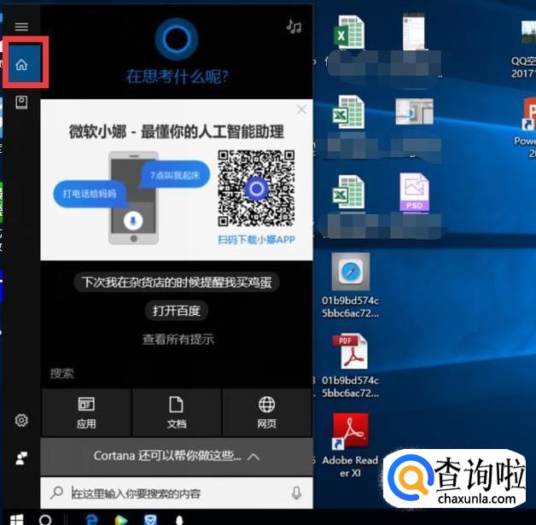
Task: Click the microphone icon in search box
Action: click(x=296, y=493)
